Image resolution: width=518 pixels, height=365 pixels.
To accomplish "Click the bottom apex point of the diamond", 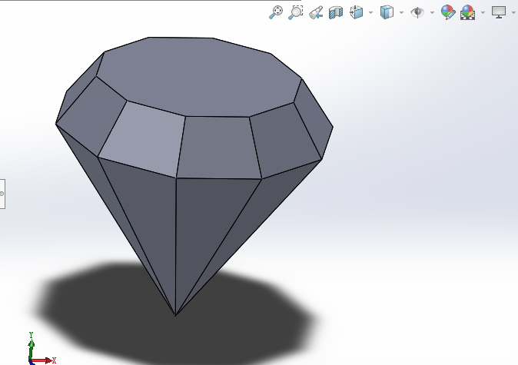I will point(175,316).
